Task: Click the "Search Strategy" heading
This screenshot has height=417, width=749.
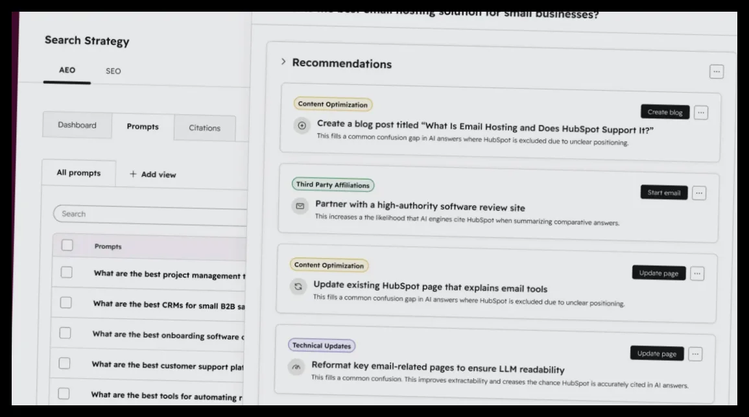Action: click(87, 41)
